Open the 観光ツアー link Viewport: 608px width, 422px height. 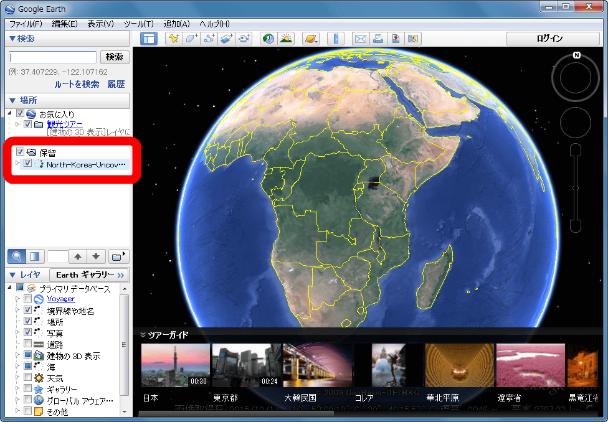(x=65, y=124)
